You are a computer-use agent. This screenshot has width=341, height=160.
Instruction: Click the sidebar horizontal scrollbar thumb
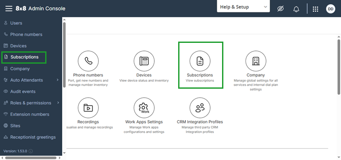tap(31, 158)
